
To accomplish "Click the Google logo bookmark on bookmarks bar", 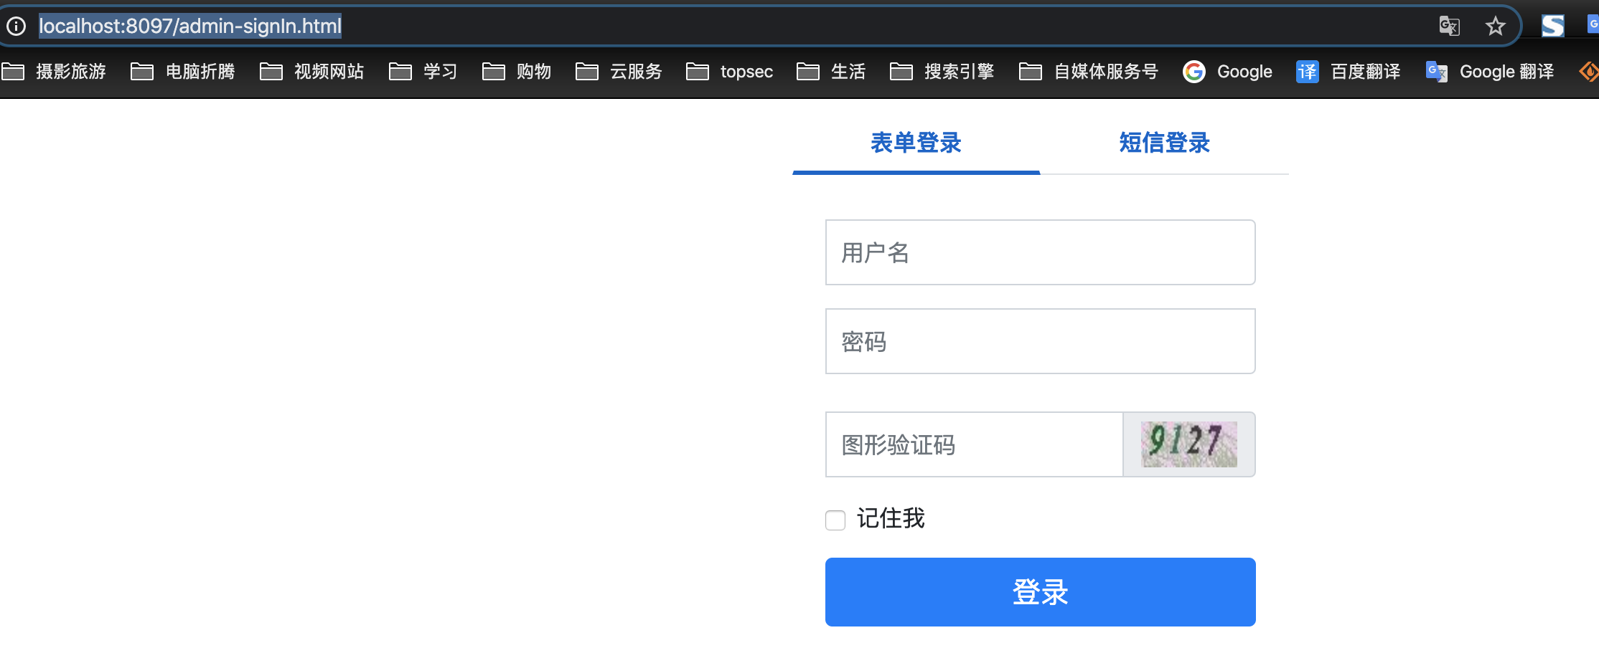I will 1195,72.
